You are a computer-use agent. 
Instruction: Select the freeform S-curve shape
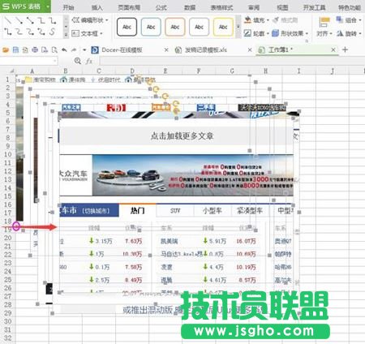click(x=52, y=32)
